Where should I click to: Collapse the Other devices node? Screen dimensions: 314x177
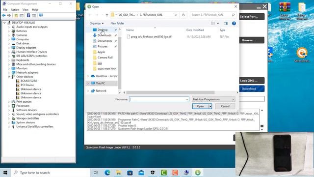point(9,77)
